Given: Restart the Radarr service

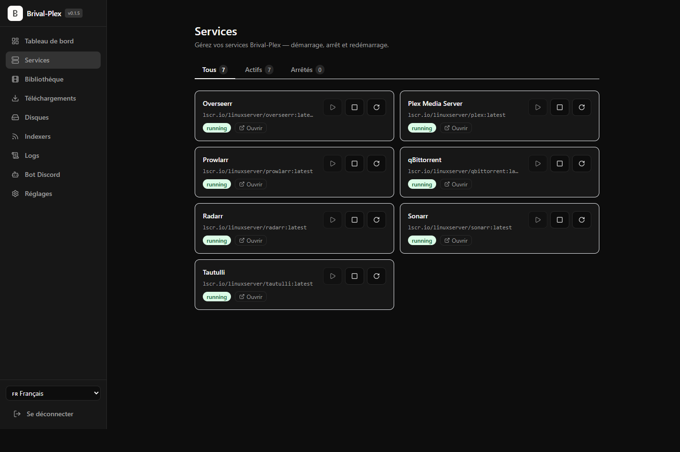Looking at the screenshot, I should click(x=377, y=220).
